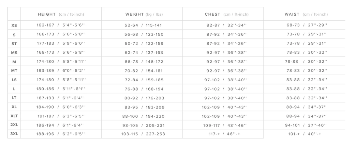Select the 3XL size row label
Screen dimensions: 356x147
pyautogui.click(x=14, y=134)
